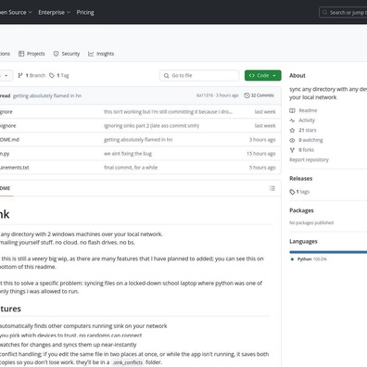Open the Projects tab
367x367 pixels.
pos(32,54)
